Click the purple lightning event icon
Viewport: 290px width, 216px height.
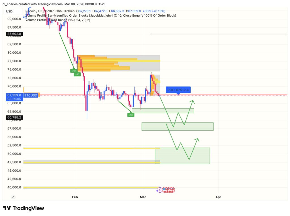click(160, 190)
